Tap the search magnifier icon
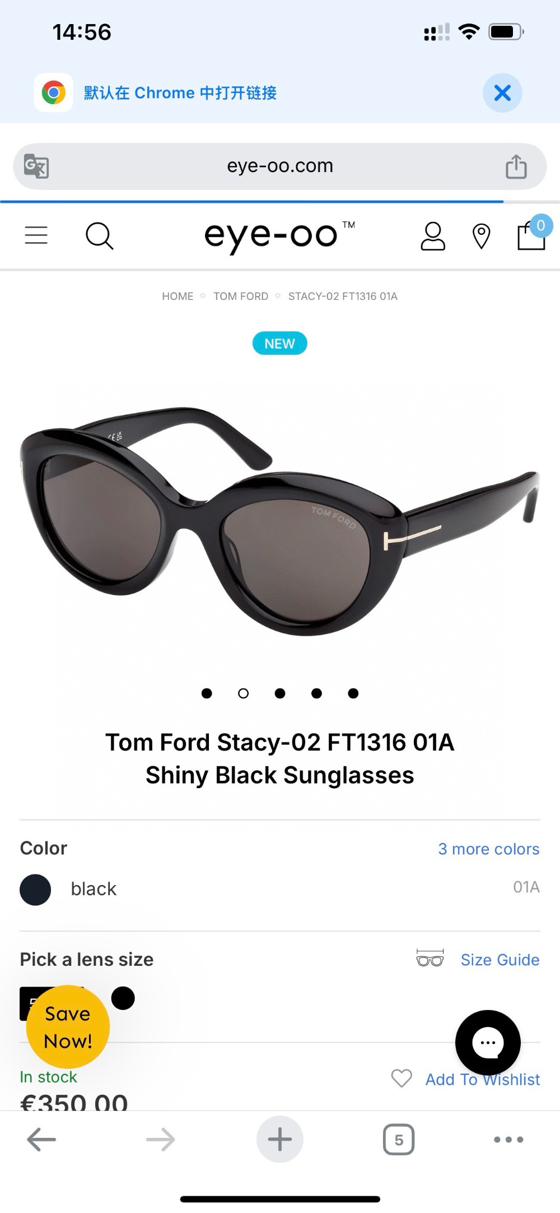This screenshot has width=560, height=1213. [x=100, y=236]
